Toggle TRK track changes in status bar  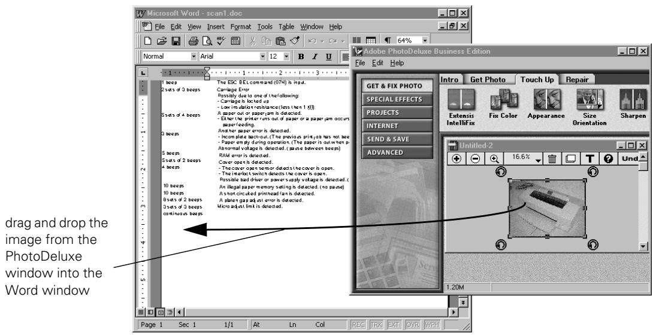point(376,325)
